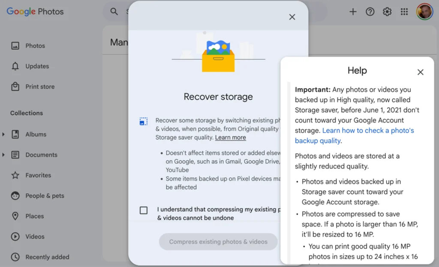Click the Print store bag icon

tap(15, 87)
